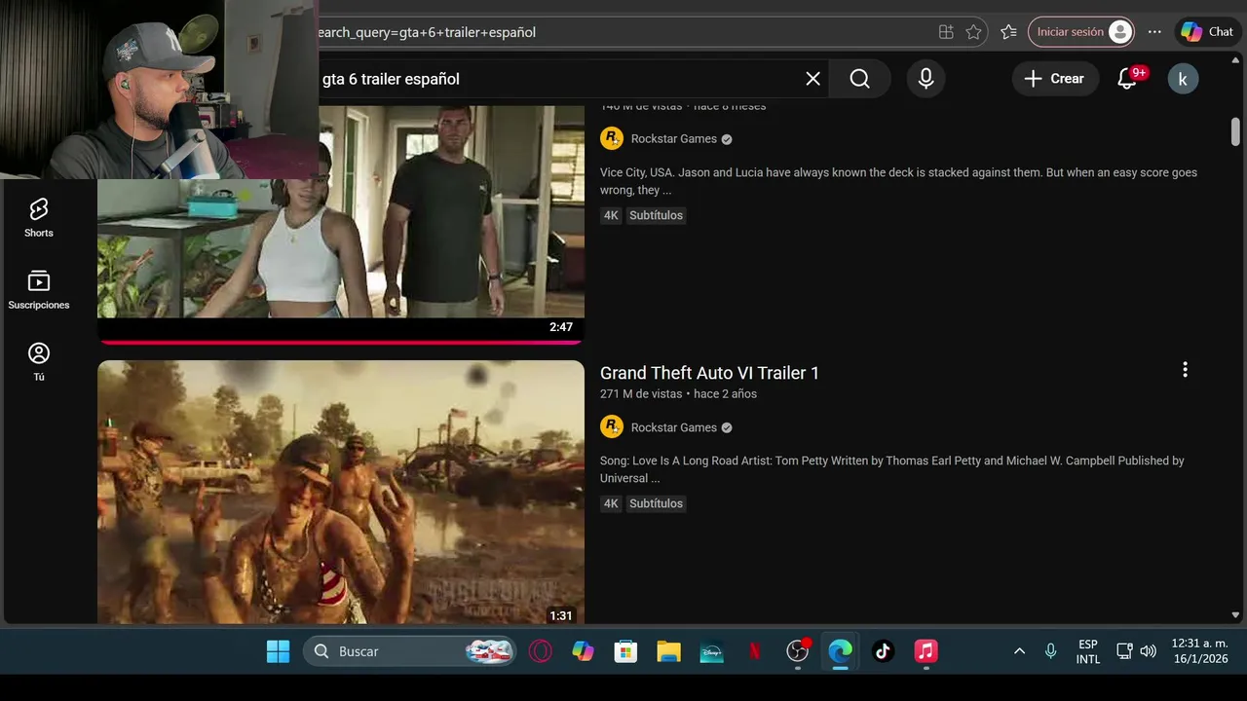Open YouTube notifications bell
The image size is (1247, 701).
pyautogui.click(x=1127, y=79)
